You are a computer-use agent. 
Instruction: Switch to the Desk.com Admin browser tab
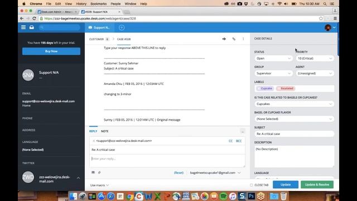[x=57, y=12]
